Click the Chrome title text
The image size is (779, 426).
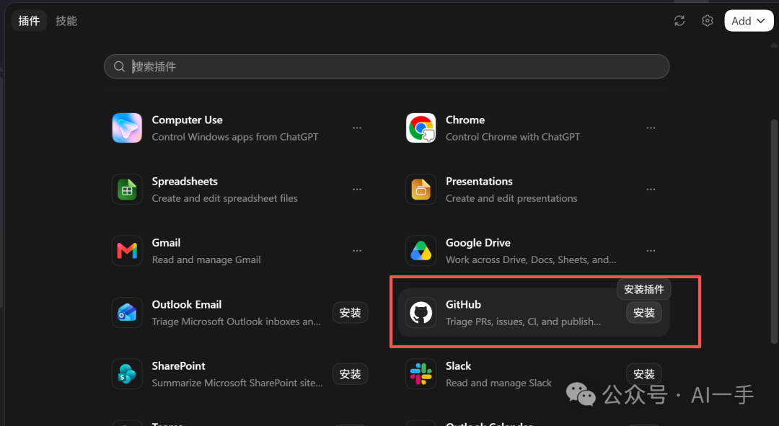pyautogui.click(x=465, y=120)
